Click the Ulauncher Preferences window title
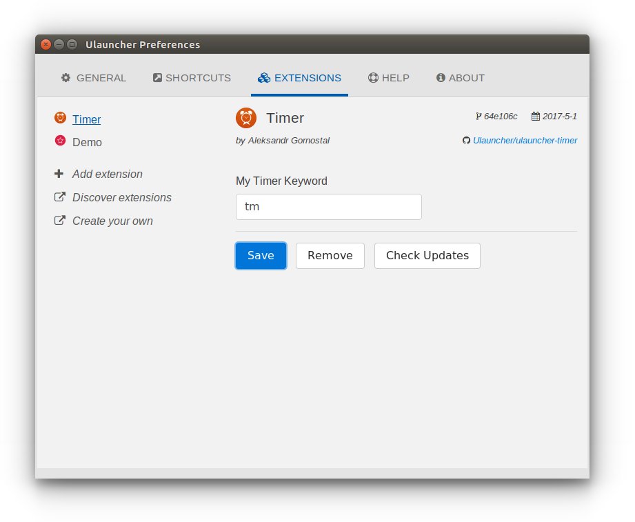Screen dimensions: 635x522 143,45
